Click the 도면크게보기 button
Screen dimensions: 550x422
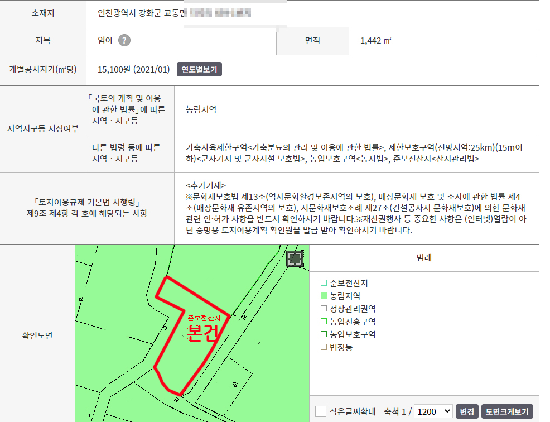coord(506,411)
